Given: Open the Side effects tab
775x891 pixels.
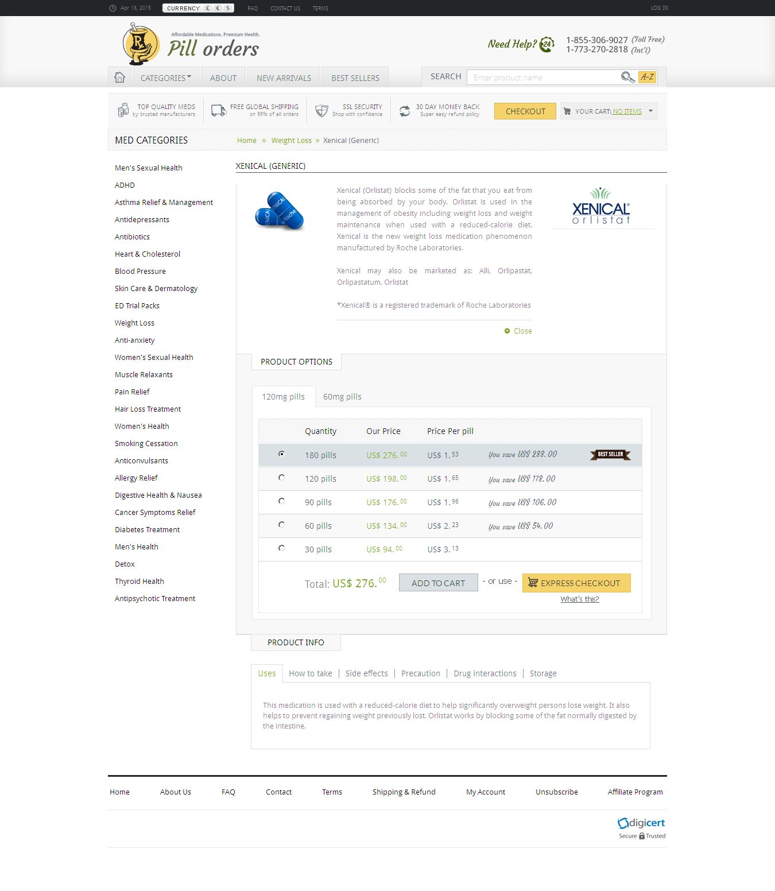Looking at the screenshot, I should pyautogui.click(x=367, y=673).
